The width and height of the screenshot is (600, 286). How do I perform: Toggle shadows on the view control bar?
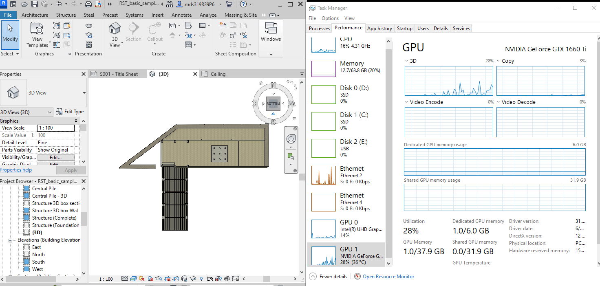(x=150, y=279)
